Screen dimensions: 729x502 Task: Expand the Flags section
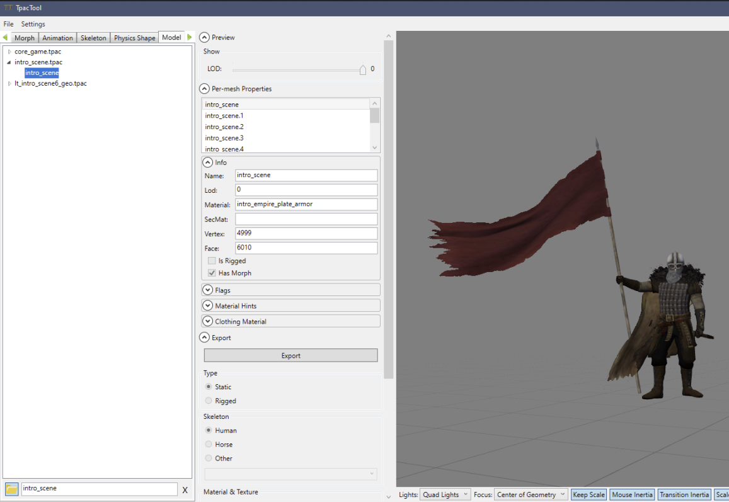click(207, 290)
